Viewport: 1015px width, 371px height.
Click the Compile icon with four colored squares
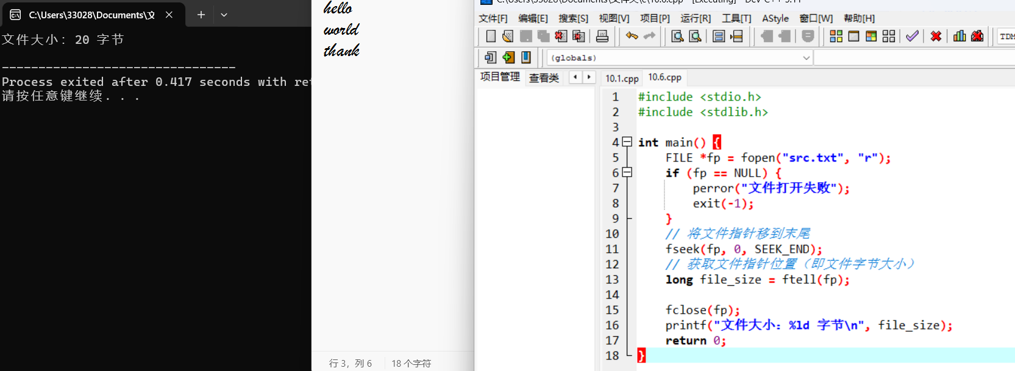coord(836,37)
